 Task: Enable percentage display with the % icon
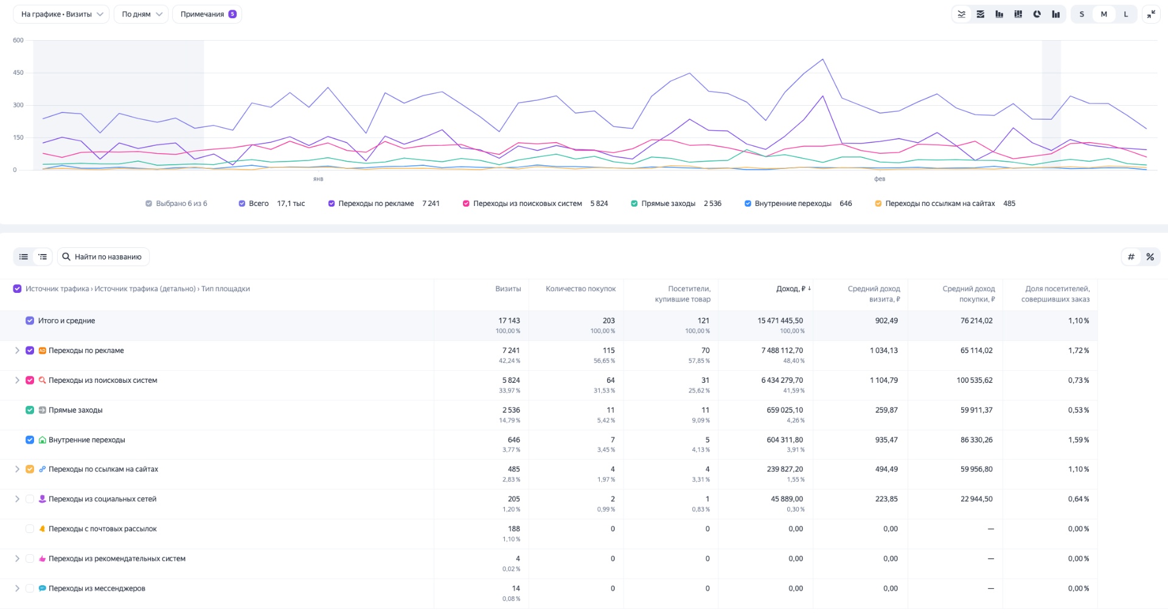(1150, 256)
